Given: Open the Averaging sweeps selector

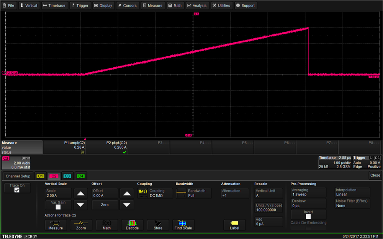Looking at the screenshot, I should pyautogui.click(x=308, y=192).
